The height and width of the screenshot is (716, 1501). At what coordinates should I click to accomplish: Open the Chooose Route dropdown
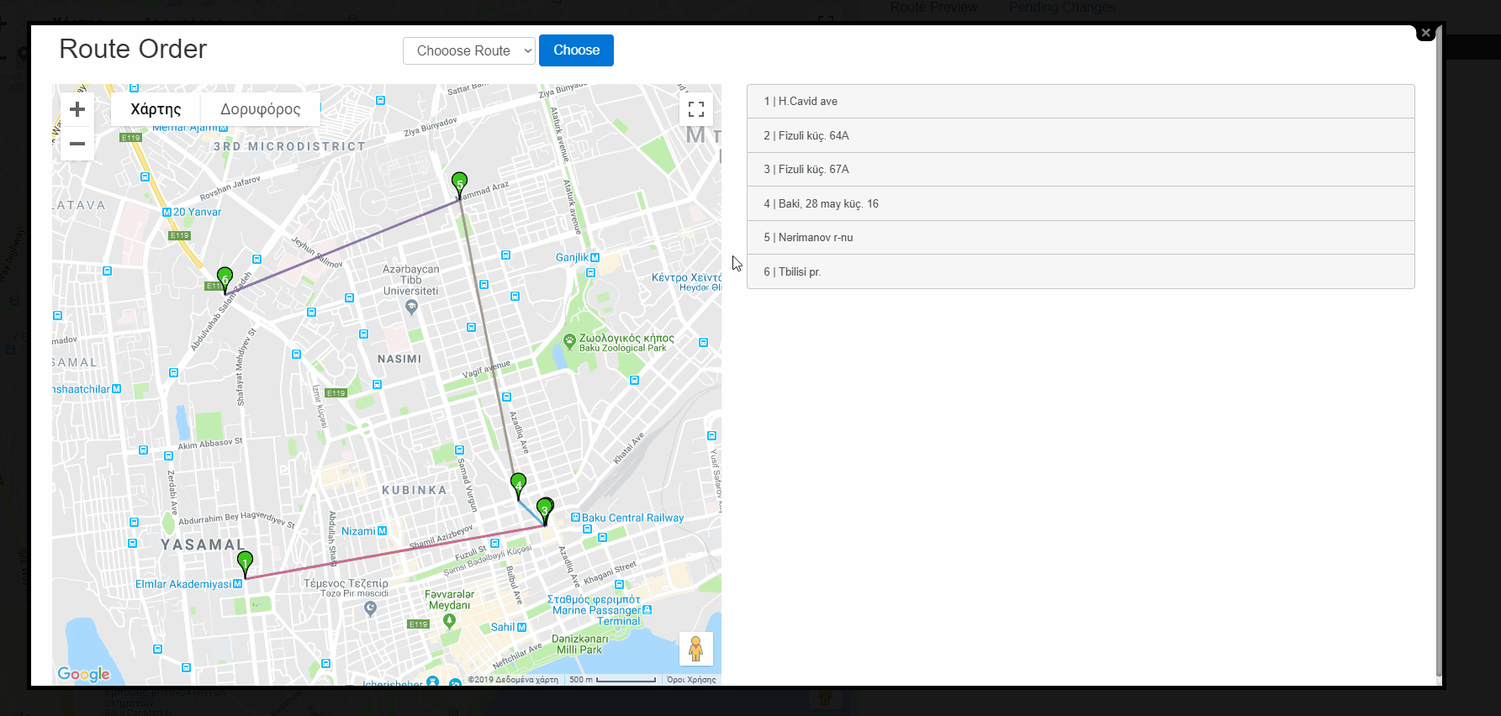[x=469, y=50]
